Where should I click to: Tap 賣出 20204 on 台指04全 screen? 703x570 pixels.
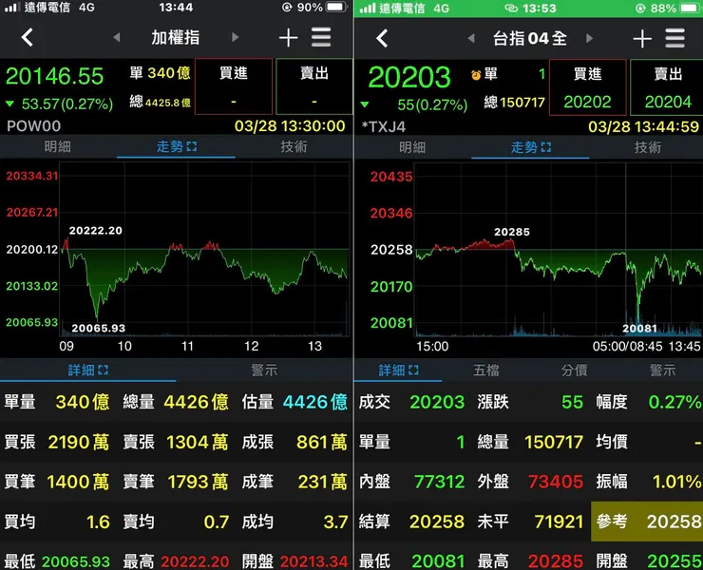click(x=667, y=87)
